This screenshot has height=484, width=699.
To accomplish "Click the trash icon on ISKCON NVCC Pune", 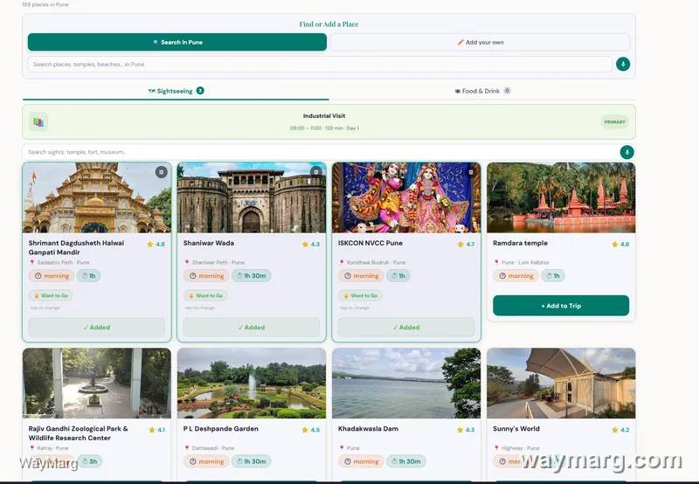I will 471,171.
